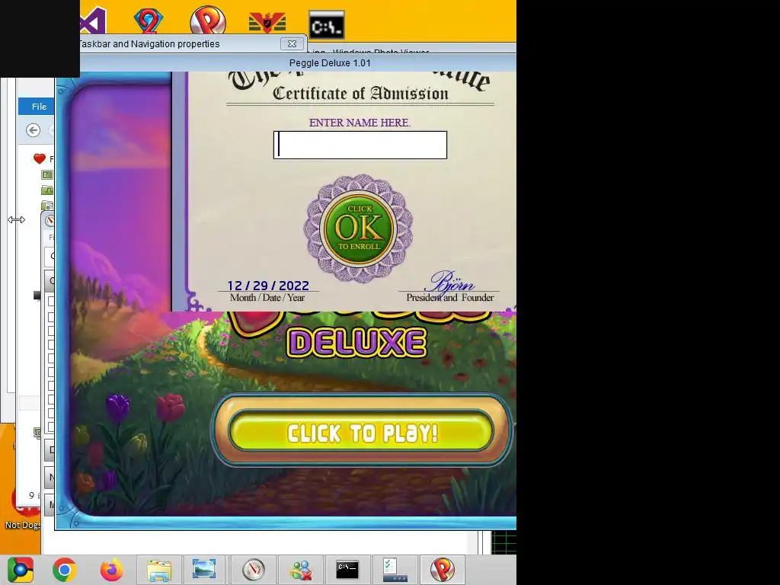The height and width of the screenshot is (585, 780).
Task: Open the Peggle desktop shortcut icon
Action: pyautogui.click(x=208, y=21)
